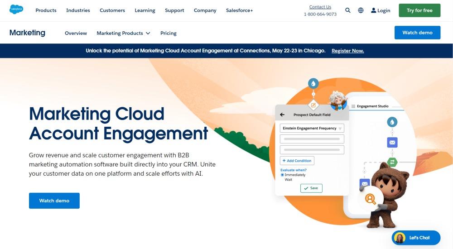Open the Salesforce+ menu item
Viewport: 453px width, 249px height.
(x=240, y=10)
